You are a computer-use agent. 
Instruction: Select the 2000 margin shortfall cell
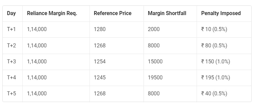tap(154, 29)
